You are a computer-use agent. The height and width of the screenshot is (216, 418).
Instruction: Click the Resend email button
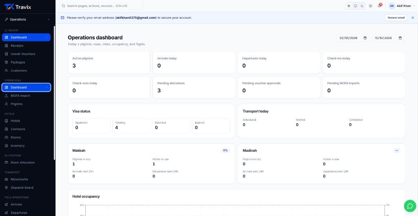click(396, 18)
